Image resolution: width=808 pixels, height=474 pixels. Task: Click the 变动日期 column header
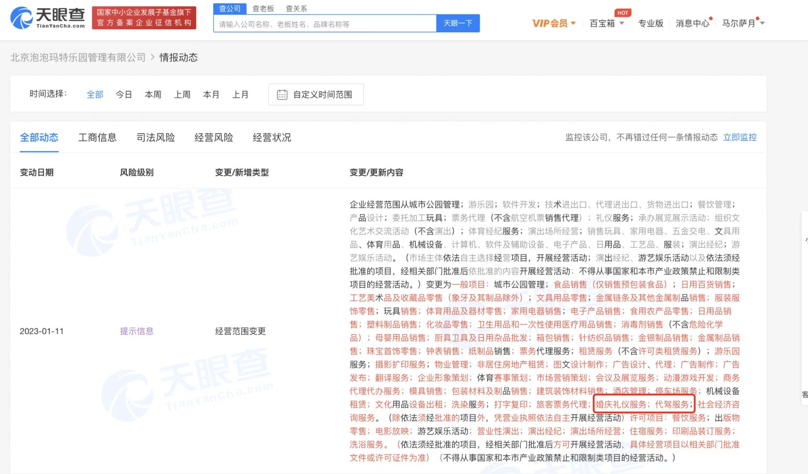pyautogui.click(x=36, y=172)
